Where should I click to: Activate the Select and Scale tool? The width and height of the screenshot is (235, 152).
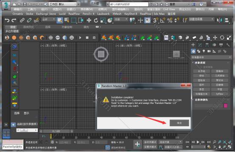[x=103, y=20]
